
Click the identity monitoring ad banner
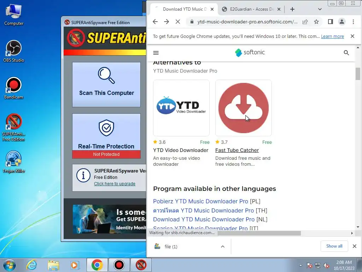pos(110,219)
